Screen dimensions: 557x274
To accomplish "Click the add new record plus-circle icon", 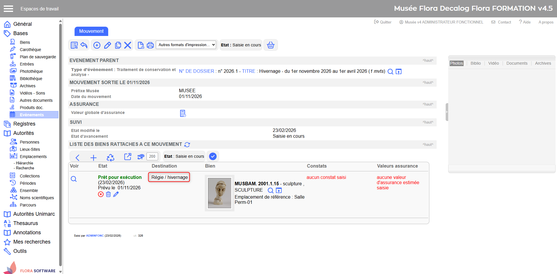I will click(97, 45).
